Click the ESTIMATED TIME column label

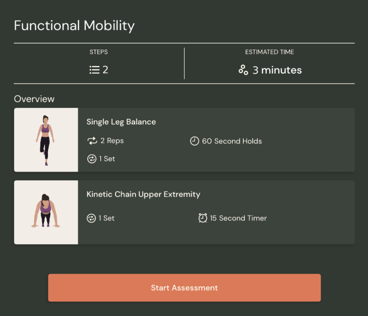pos(270,52)
